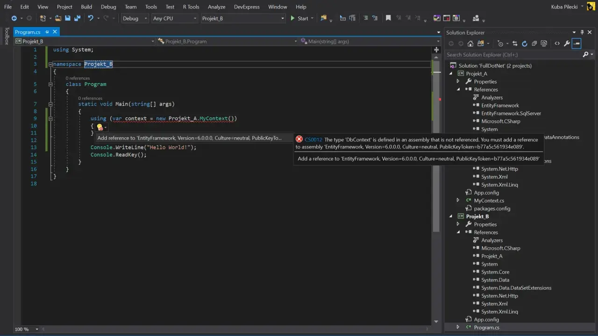Open the Build menu
Viewport: 598px width, 336px height.
86,7
